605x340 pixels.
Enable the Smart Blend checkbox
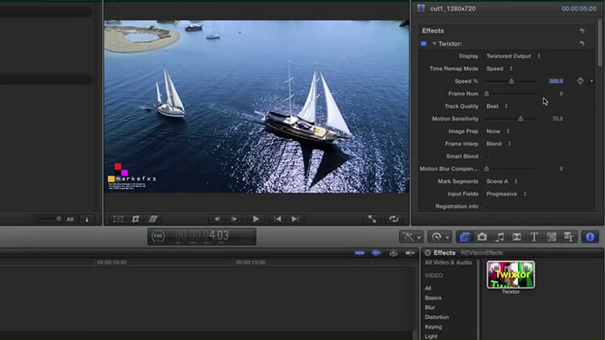tap(486, 156)
